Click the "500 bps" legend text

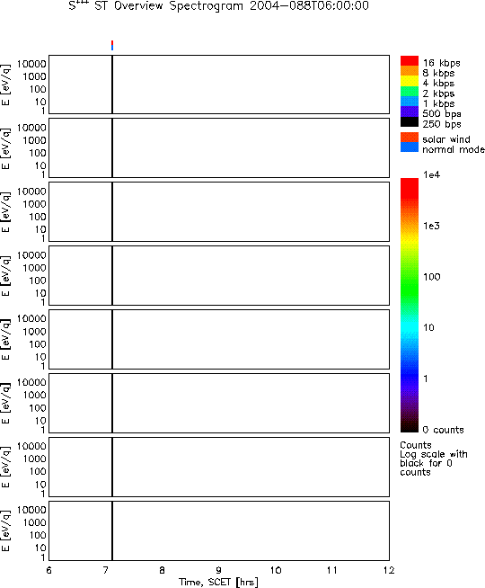coord(442,113)
